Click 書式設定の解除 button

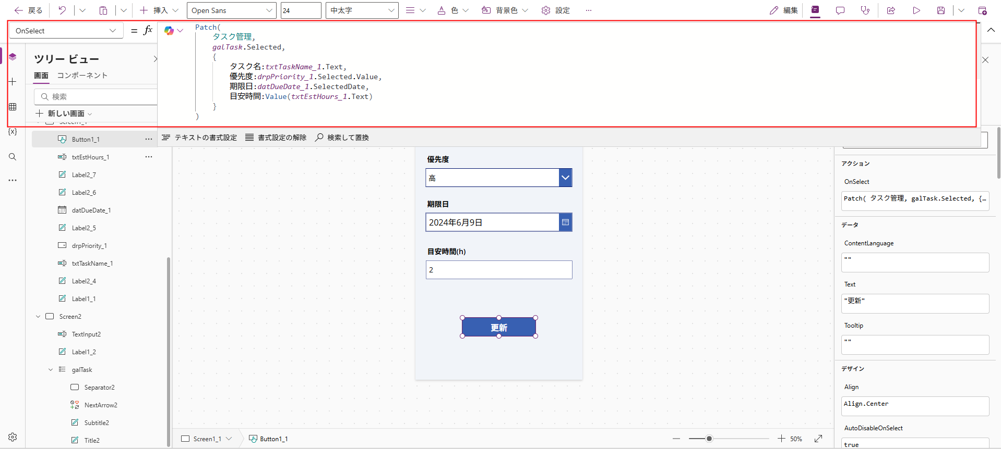click(276, 138)
